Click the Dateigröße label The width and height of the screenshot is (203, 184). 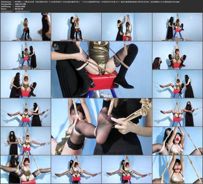click(6, 4)
